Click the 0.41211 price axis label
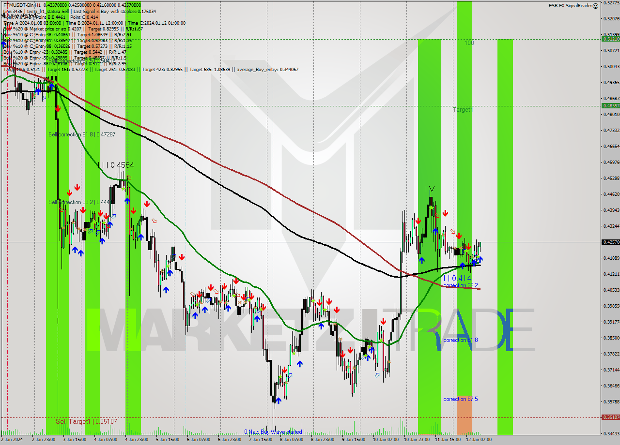This screenshot has width=620, height=445. click(x=612, y=274)
